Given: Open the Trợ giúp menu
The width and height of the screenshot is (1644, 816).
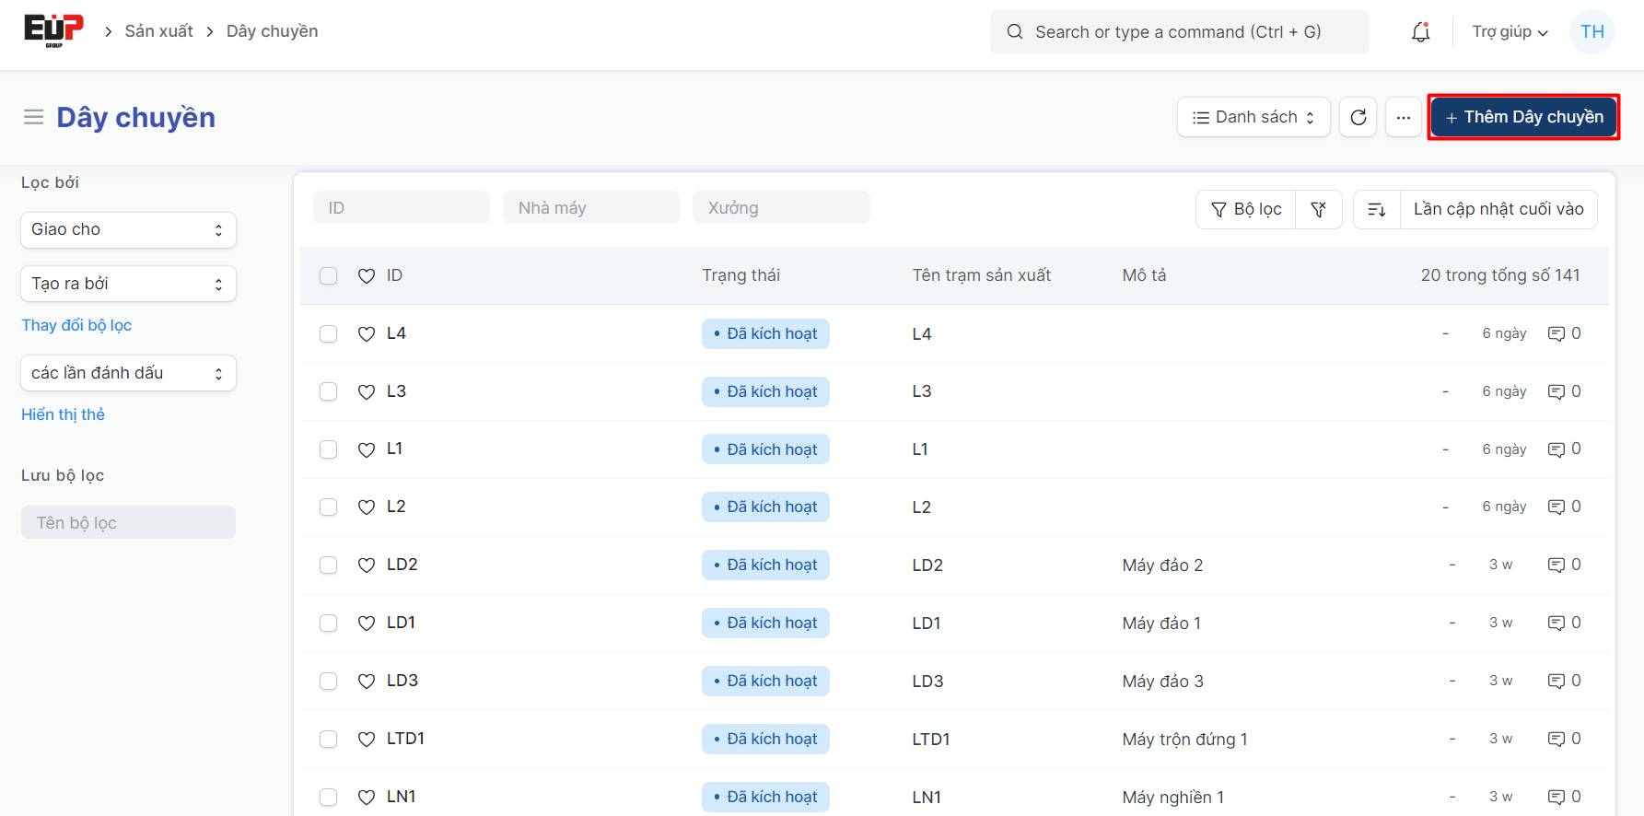Looking at the screenshot, I should coord(1509,32).
